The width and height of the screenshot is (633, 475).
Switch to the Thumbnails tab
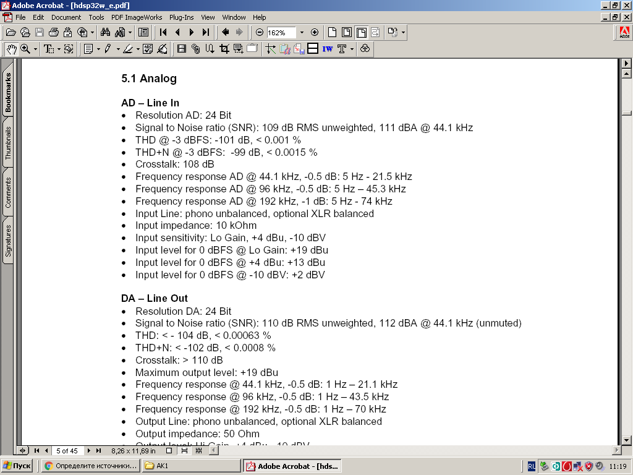[x=9, y=145]
